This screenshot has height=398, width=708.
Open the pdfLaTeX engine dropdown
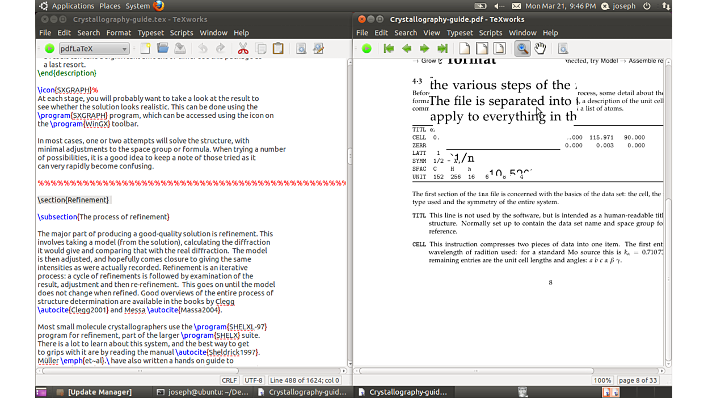(x=94, y=49)
